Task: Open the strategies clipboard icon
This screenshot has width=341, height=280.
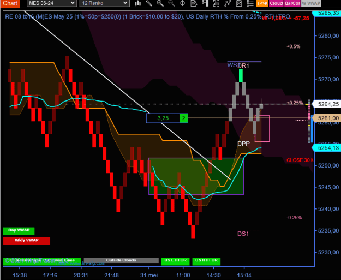Action: pyautogui.click(x=239, y=3)
